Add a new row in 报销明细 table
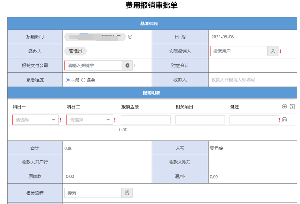Viewport: 300px width, 204px height. (x=284, y=106)
